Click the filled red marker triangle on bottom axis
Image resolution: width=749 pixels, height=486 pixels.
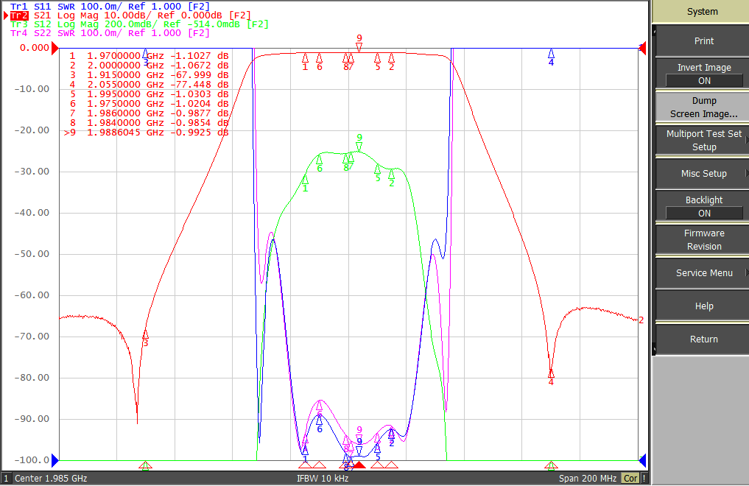[x=359, y=465]
